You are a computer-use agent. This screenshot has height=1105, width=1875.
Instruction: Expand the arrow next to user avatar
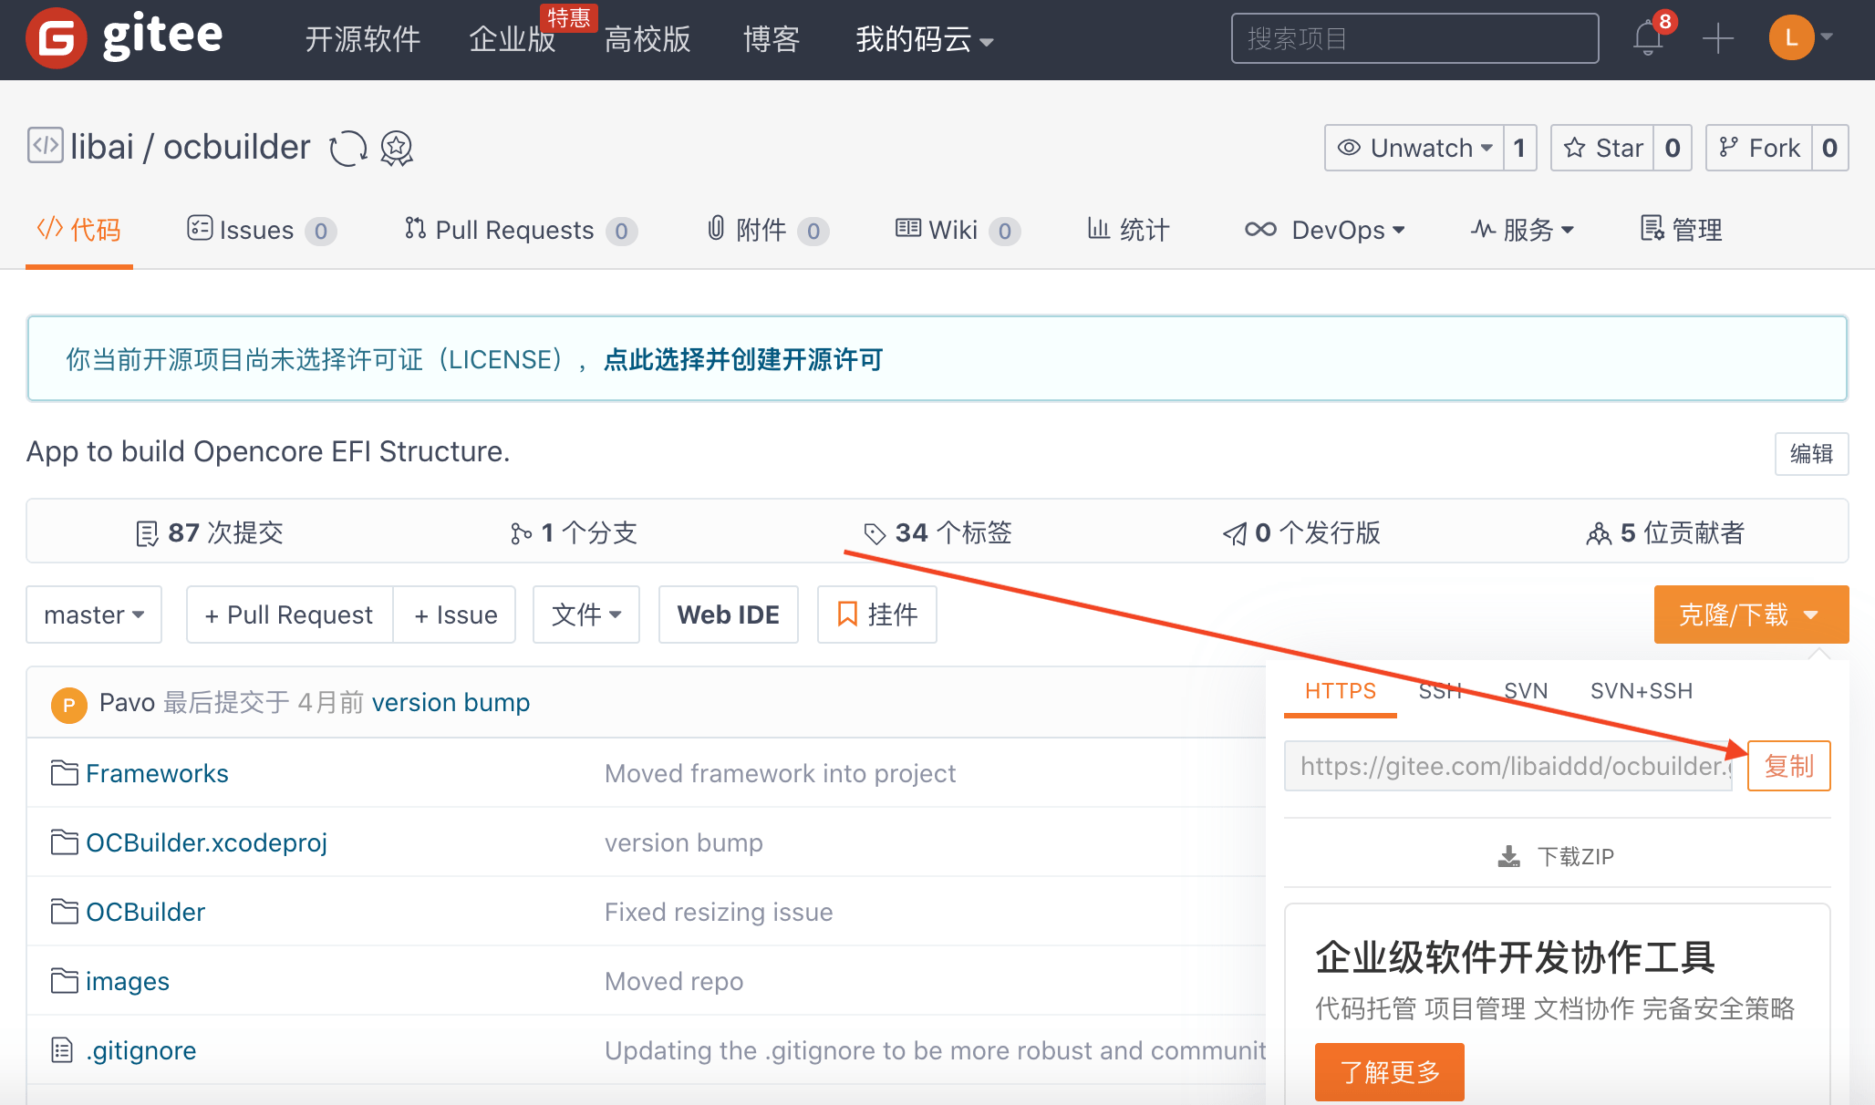point(1826,37)
